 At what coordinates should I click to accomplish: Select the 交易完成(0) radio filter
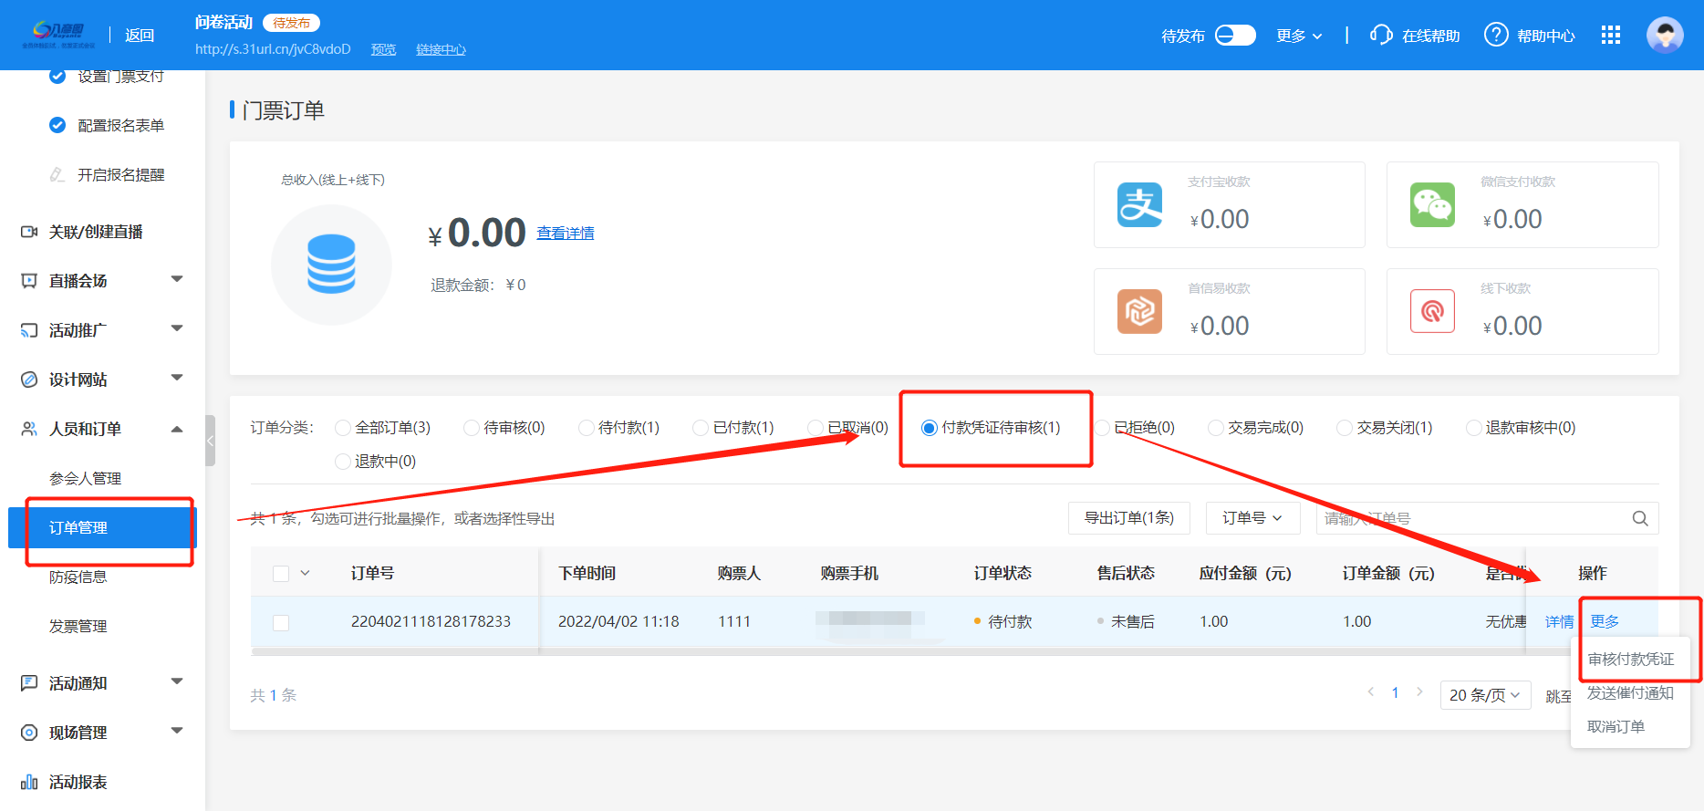pyautogui.click(x=1216, y=428)
